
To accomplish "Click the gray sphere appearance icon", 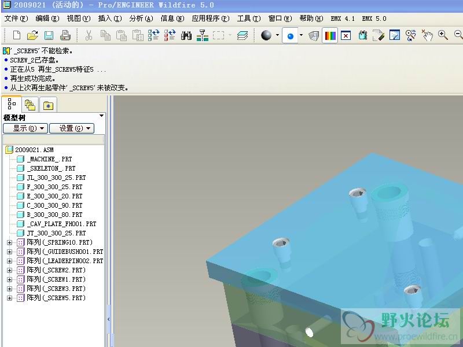I will (266, 35).
